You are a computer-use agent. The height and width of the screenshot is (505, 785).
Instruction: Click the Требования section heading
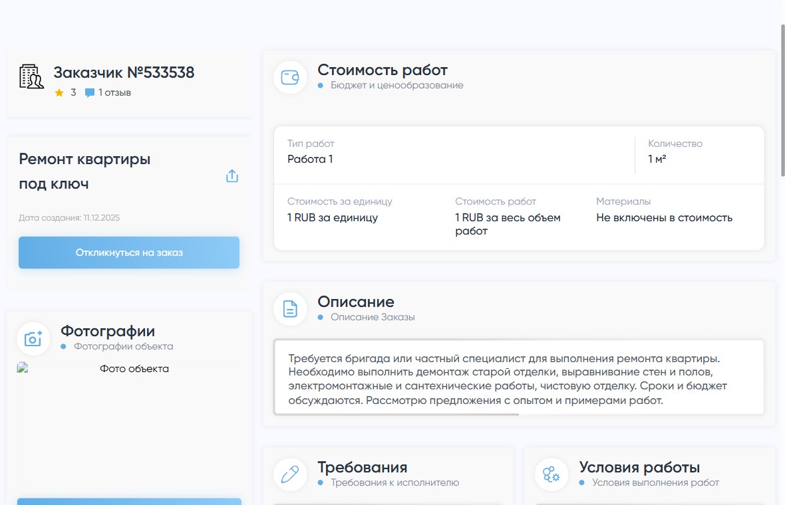[363, 468]
